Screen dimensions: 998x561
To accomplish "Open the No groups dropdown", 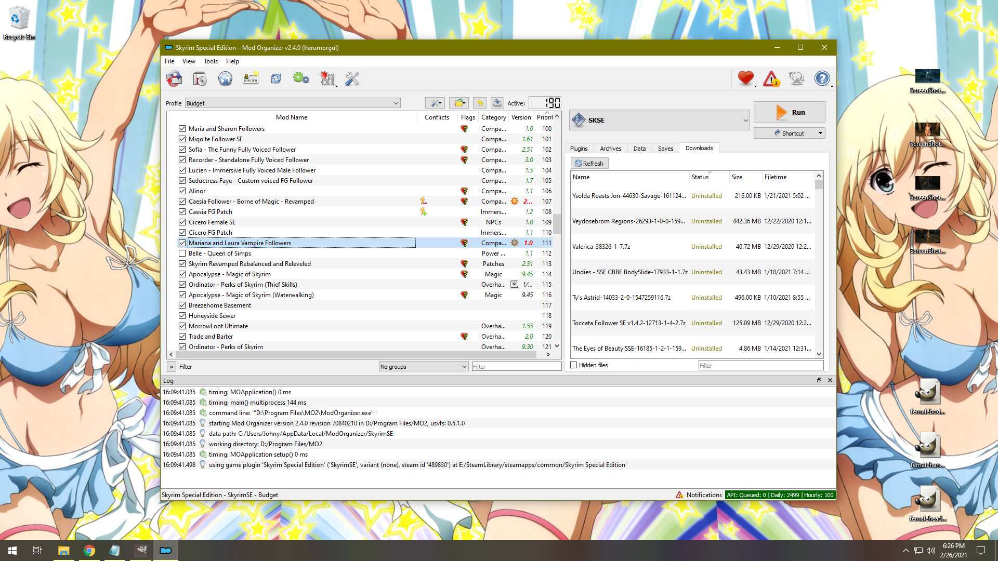I will coord(424,366).
